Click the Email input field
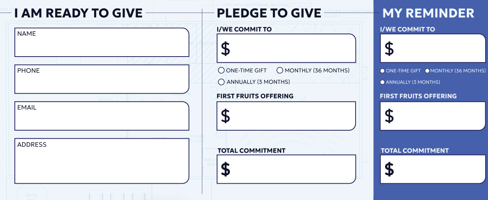The height and width of the screenshot is (200, 488). pos(102,116)
